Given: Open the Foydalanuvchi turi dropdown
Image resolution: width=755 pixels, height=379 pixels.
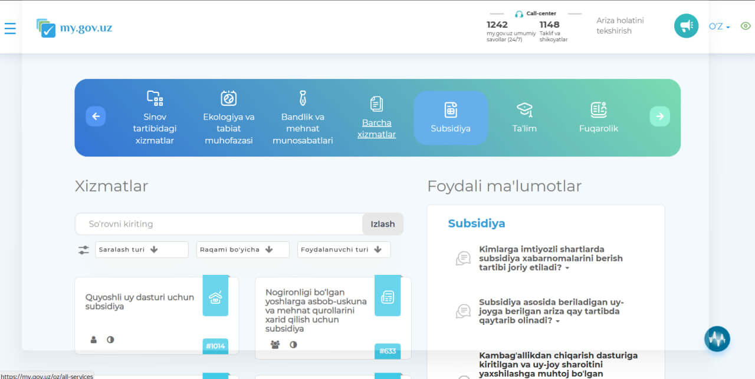Looking at the screenshot, I should click(x=344, y=250).
